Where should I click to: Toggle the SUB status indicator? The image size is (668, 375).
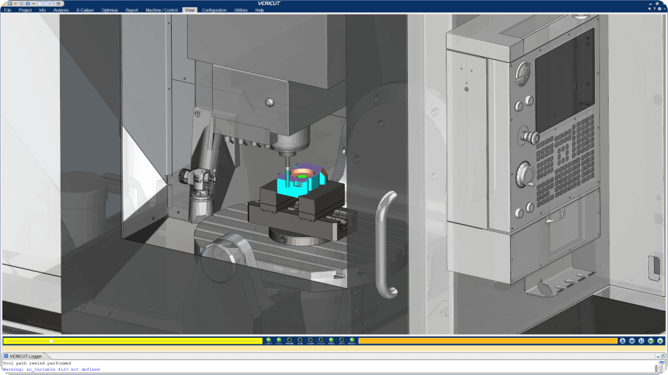(x=300, y=340)
